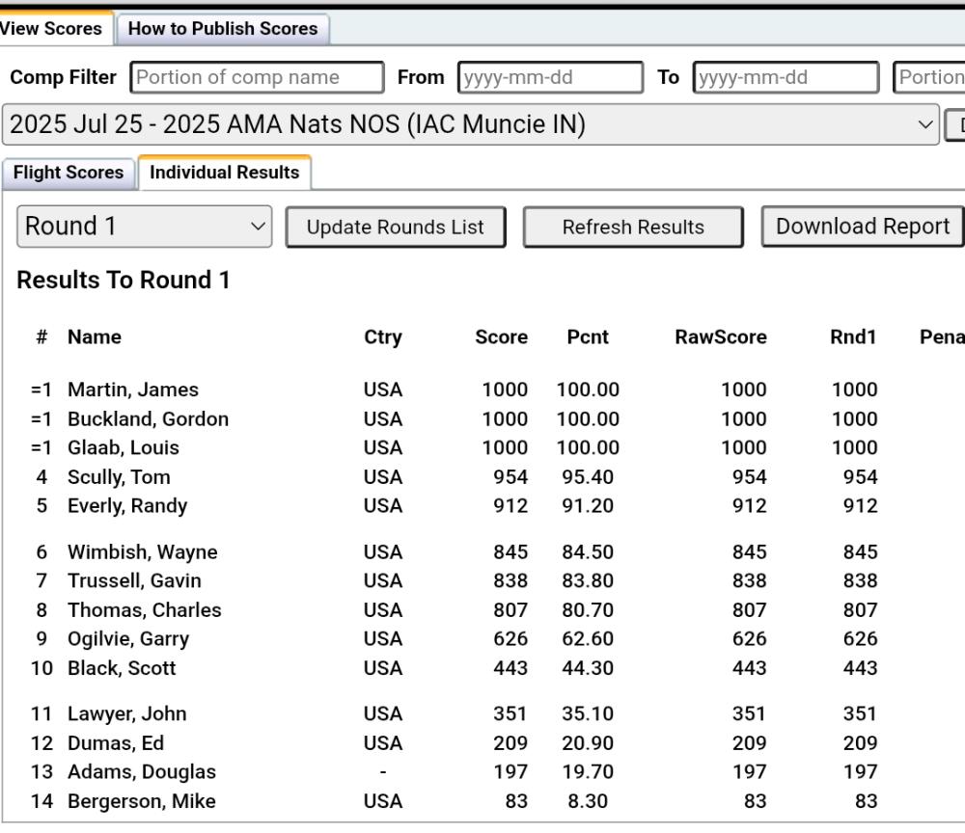Open the How to Publish Scores tab
965x833 pixels.
coord(223,28)
